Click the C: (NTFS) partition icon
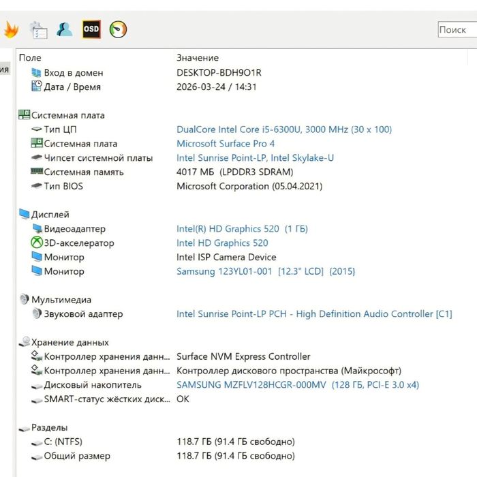The height and width of the screenshot is (477, 477). click(x=37, y=443)
